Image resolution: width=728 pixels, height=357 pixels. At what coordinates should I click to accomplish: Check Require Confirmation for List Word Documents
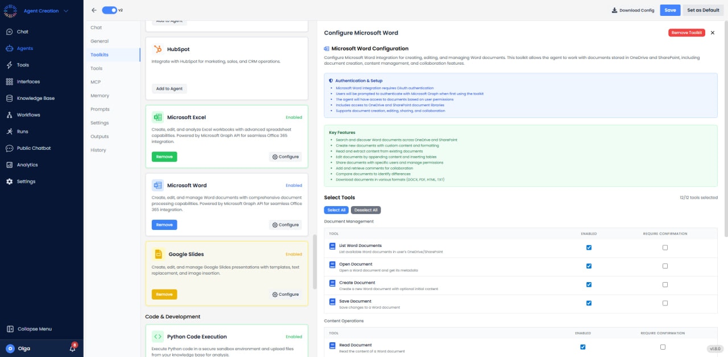[665, 247]
